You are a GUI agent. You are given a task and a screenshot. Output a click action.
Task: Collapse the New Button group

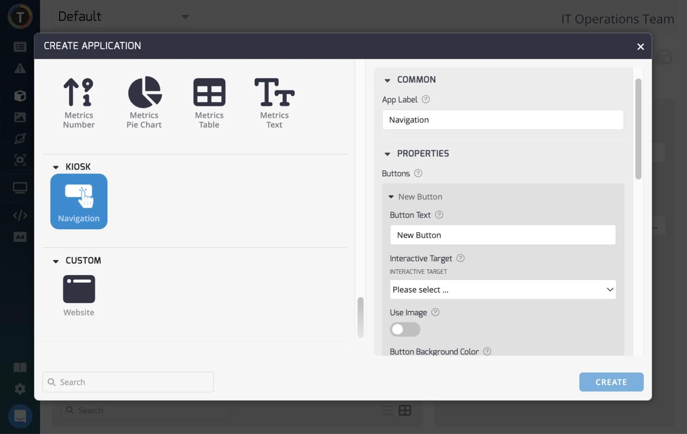click(391, 197)
